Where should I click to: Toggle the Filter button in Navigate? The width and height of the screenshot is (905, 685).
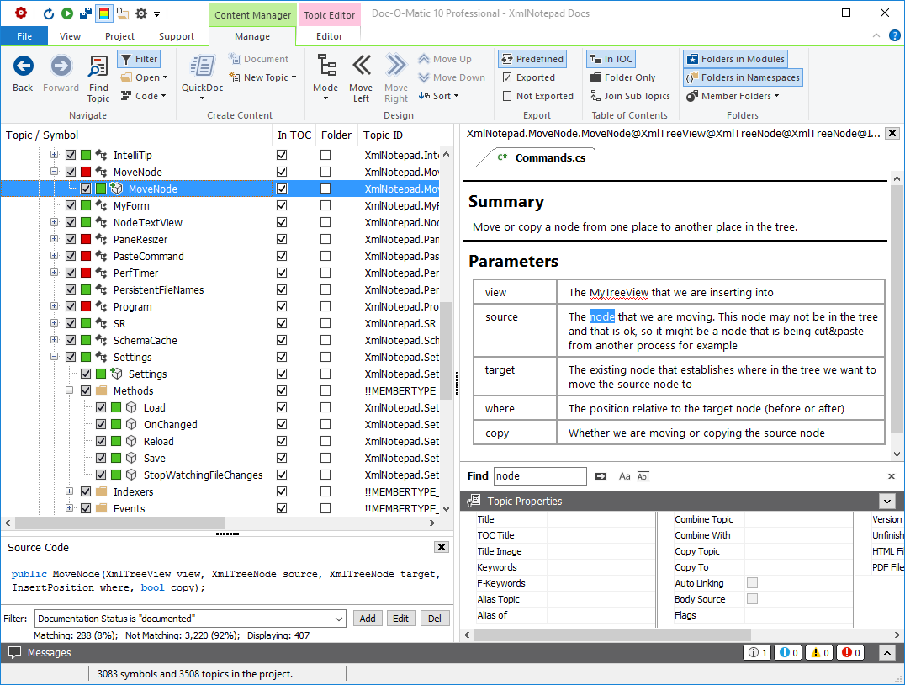point(138,59)
